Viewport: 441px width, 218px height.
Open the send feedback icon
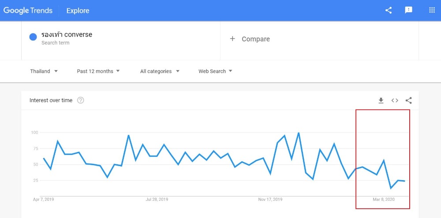408,11
